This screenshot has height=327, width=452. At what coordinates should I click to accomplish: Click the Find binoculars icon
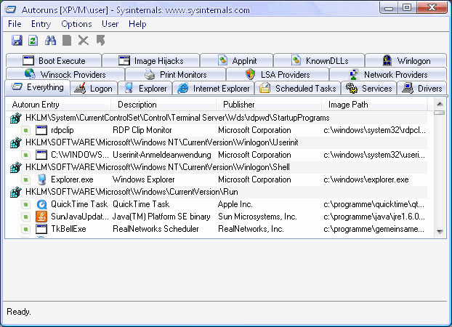pos(50,41)
